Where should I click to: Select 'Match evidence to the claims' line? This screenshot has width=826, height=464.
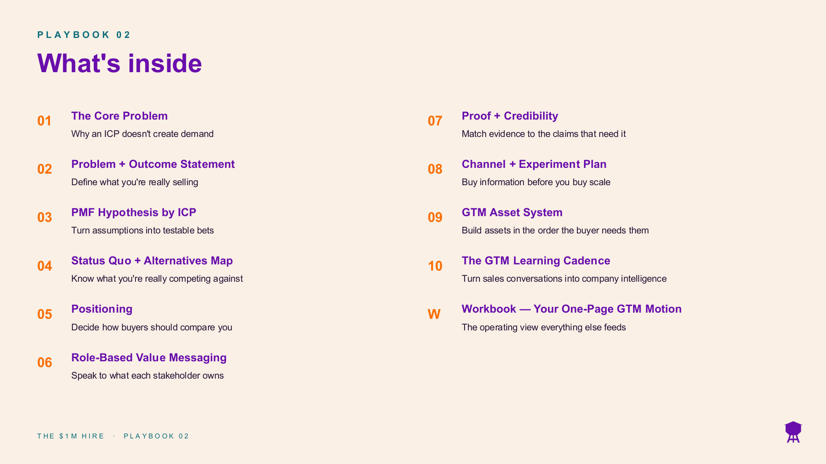pos(544,134)
